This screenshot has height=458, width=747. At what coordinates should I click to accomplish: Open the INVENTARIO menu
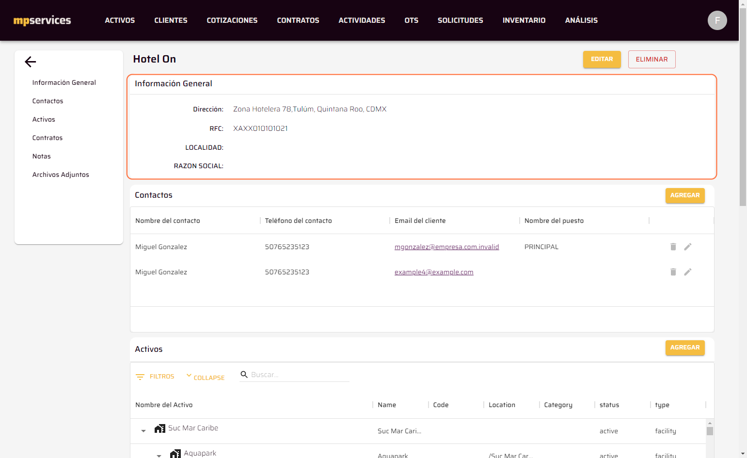point(524,20)
